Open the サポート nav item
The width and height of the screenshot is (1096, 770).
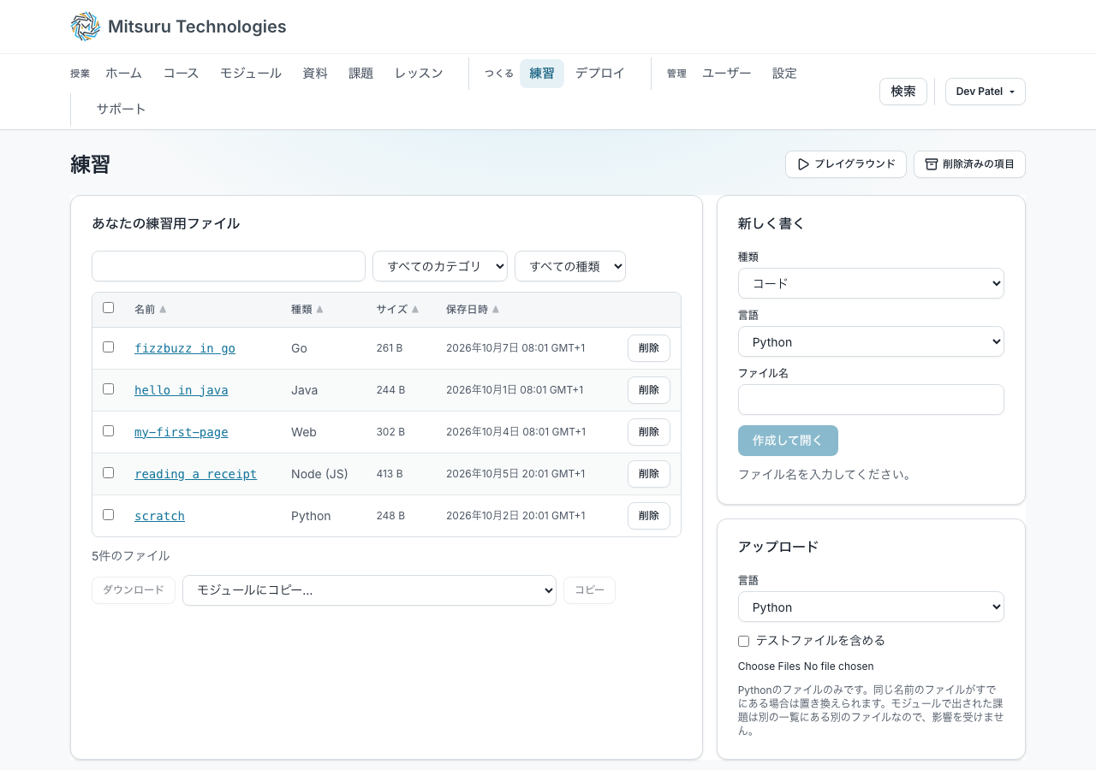[x=122, y=110]
